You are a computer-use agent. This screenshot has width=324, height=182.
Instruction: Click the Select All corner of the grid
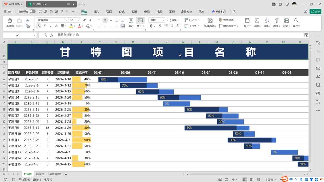tap(4, 42)
